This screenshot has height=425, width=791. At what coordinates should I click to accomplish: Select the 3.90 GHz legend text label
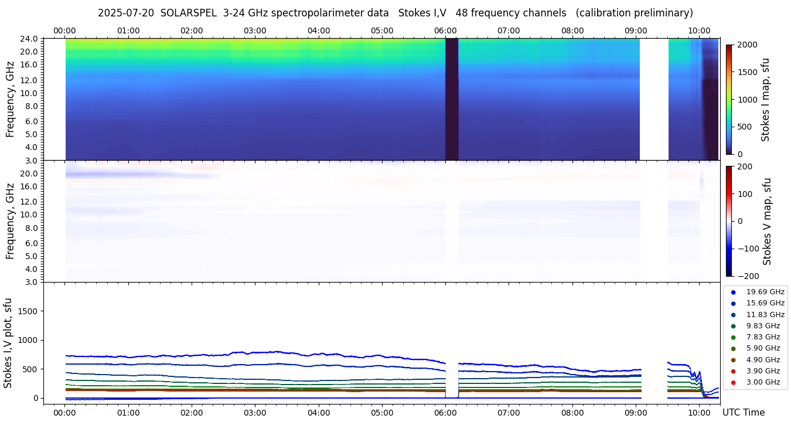pos(763,371)
